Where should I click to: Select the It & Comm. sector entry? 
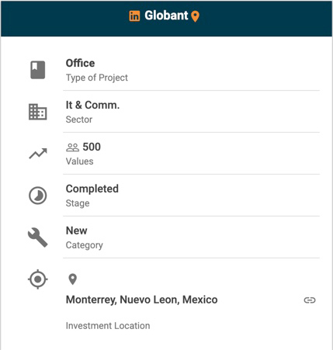(x=92, y=105)
